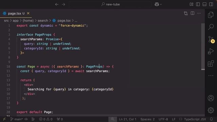Click Promise type on line 4
Screen dimensions: 217x122
(52, 39)
